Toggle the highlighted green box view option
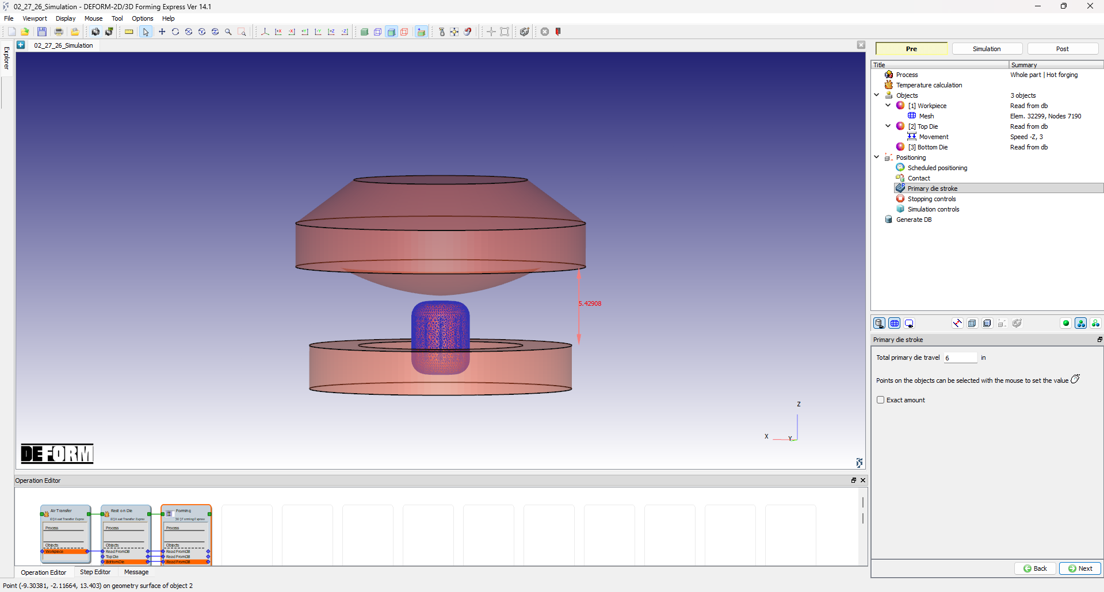 (421, 32)
